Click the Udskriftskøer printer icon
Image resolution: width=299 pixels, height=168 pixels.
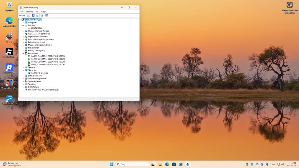pyautogui.click(x=26, y=87)
